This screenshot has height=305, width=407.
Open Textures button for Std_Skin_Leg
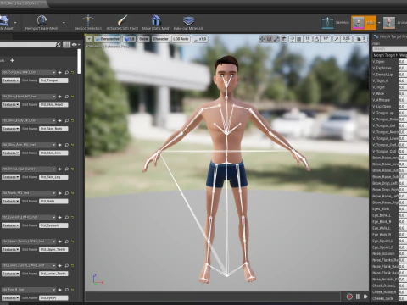[x=11, y=177]
